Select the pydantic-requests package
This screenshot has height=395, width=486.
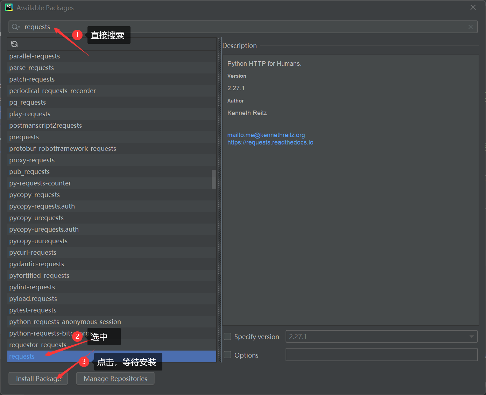coord(112,264)
